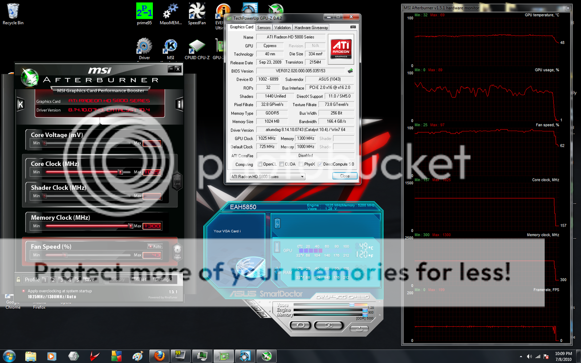
Task: Open the Afterburner info (i) side button
Action: point(179,105)
